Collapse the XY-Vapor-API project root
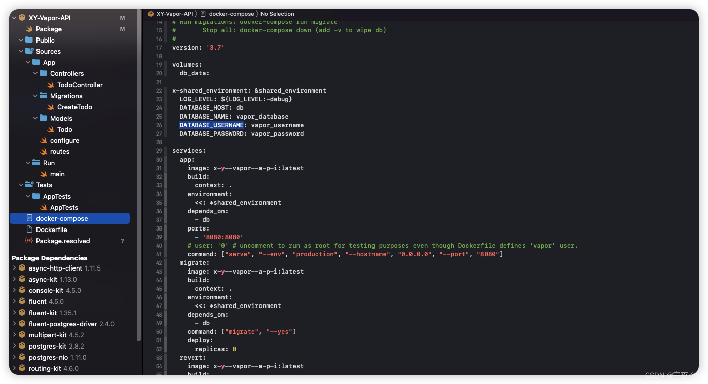This screenshot has height=384, width=708. (x=14, y=18)
